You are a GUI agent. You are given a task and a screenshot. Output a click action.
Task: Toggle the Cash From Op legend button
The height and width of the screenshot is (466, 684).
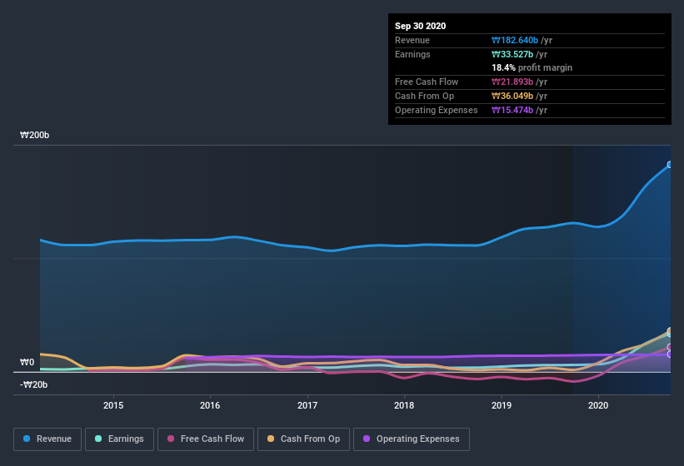pyautogui.click(x=303, y=439)
